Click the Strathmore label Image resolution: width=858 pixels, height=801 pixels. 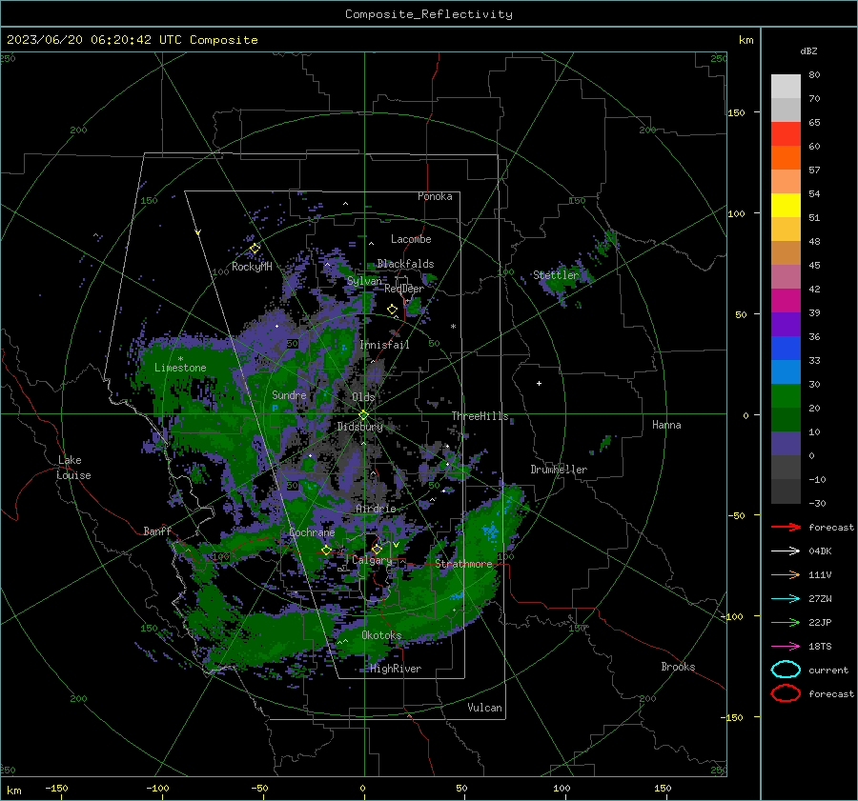point(463,564)
